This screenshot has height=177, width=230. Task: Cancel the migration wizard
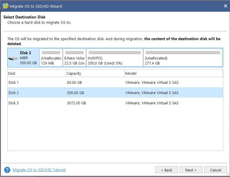(x=215, y=170)
